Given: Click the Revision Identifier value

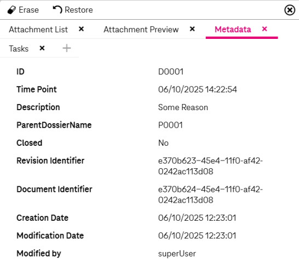Looking at the screenshot, I should tap(210, 166).
